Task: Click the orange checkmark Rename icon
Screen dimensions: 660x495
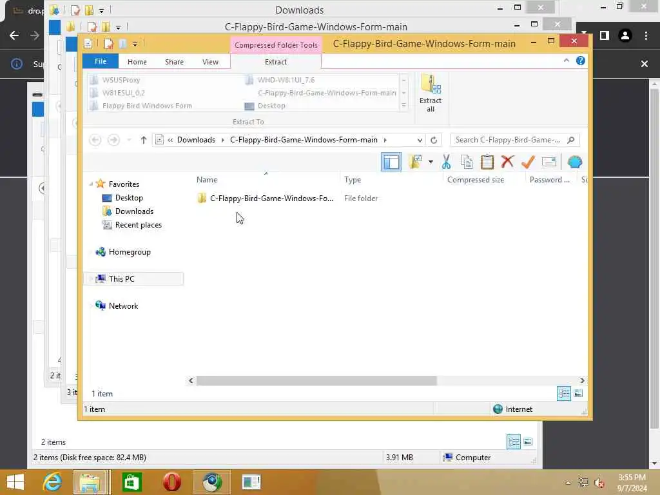Action: point(528,162)
